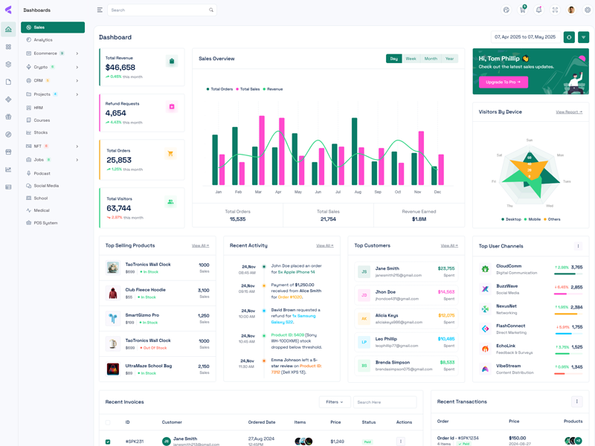Open the settings gear in header
Image resolution: width=595 pixels, height=446 pixels.
[x=588, y=10]
